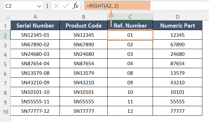Image resolution: width=209 pixels, height=122 pixels.
Task: Click the Name Box showing C2
Action: [x=23, y=6]
